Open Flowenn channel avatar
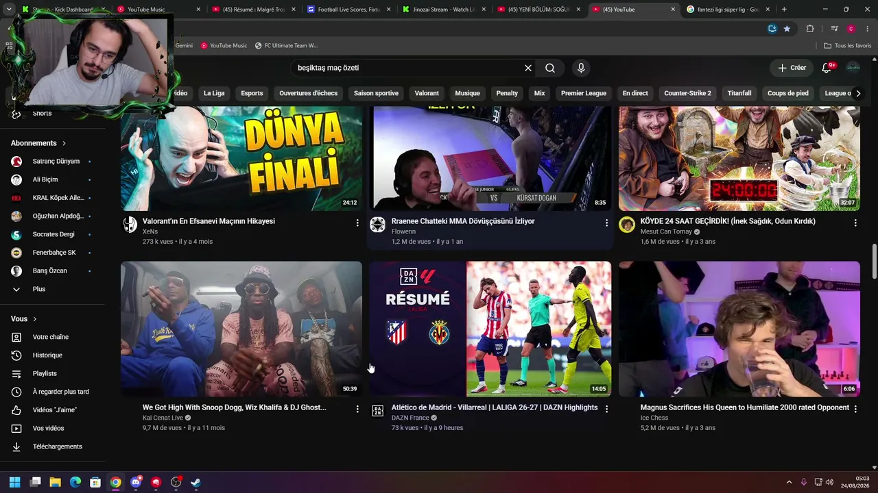Viewport: 878px width, 493px height. pos(377,225)
